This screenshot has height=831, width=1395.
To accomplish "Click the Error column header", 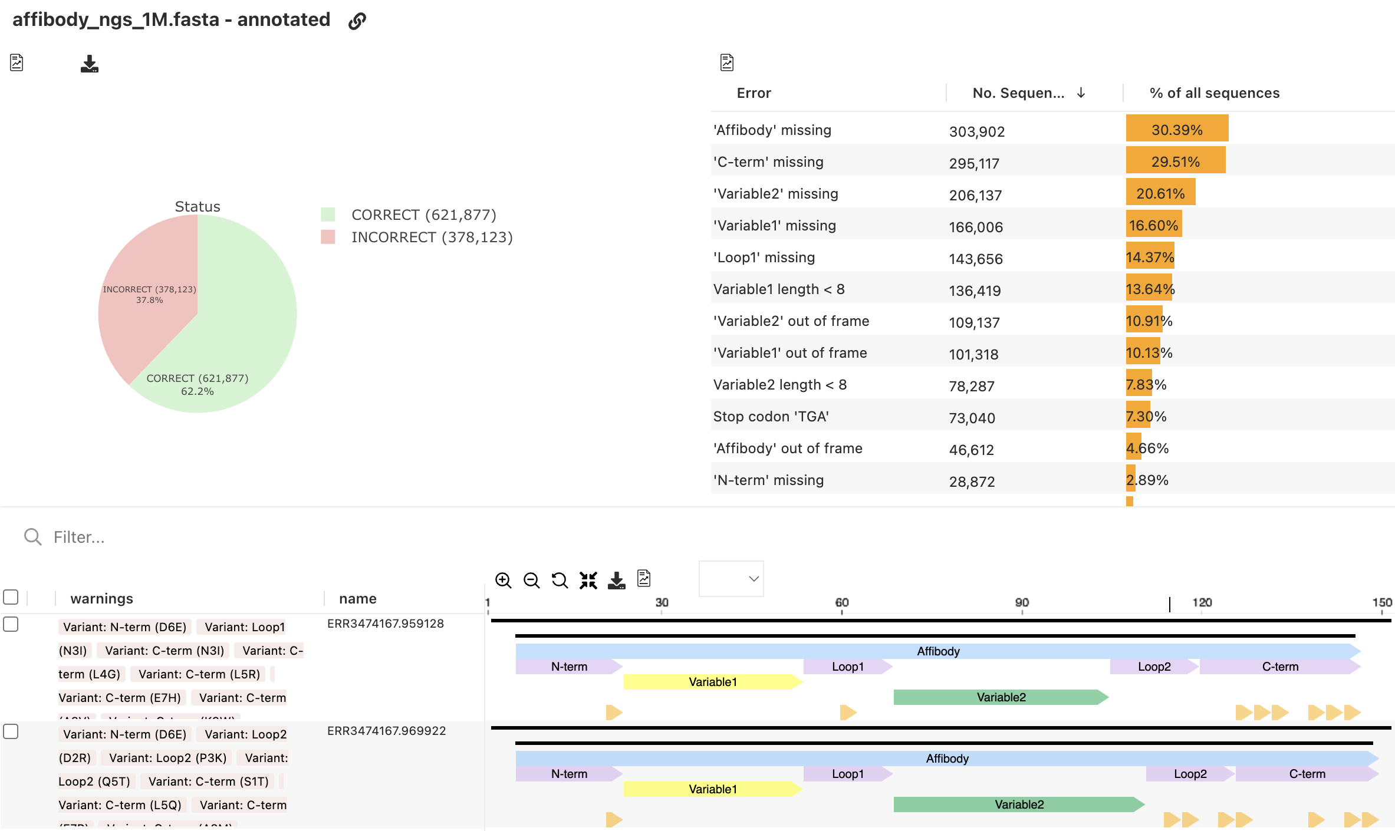I will click(754, 93).
